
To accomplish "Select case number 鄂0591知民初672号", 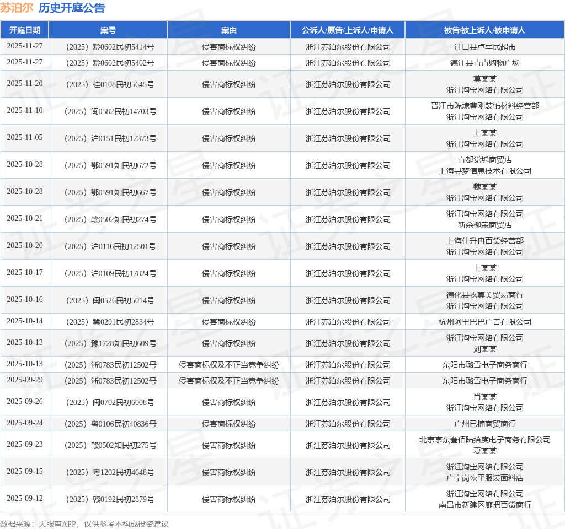I will (110, 165).
